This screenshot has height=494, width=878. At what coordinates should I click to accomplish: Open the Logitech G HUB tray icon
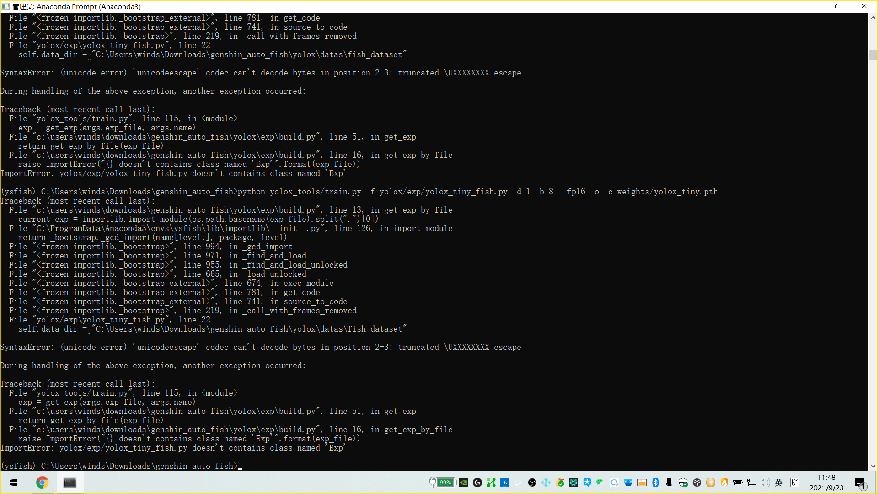click(477, 483)
